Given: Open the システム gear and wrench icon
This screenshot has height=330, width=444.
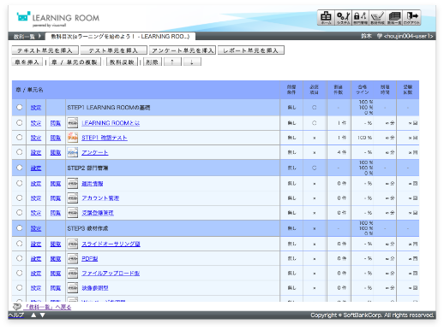Looking at the screenshot, I should [343, 18].
